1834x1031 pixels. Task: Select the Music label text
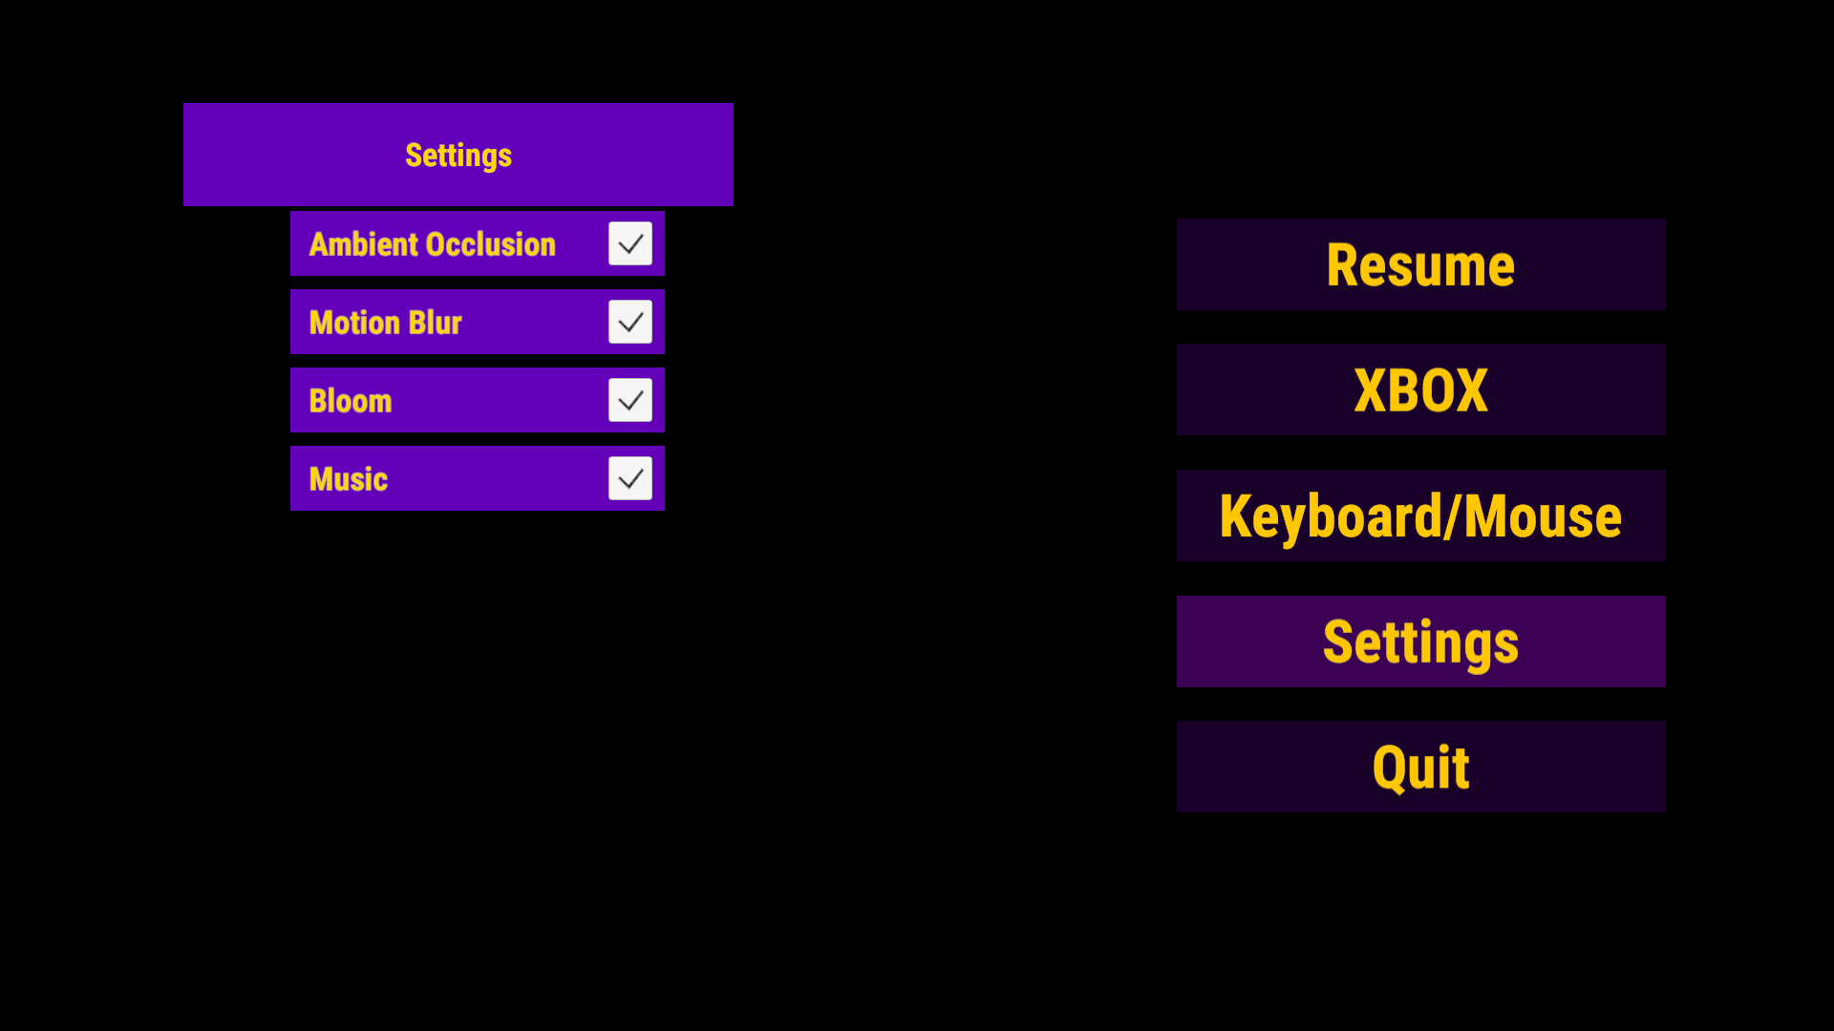[348, 479]
